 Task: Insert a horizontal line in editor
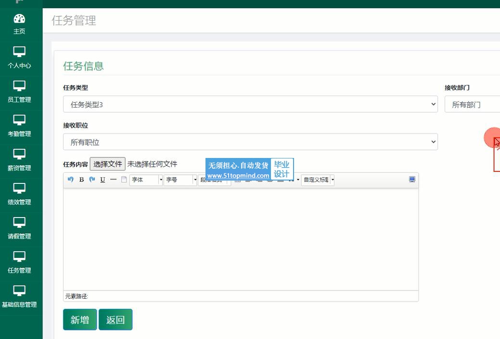pos(113,180)
